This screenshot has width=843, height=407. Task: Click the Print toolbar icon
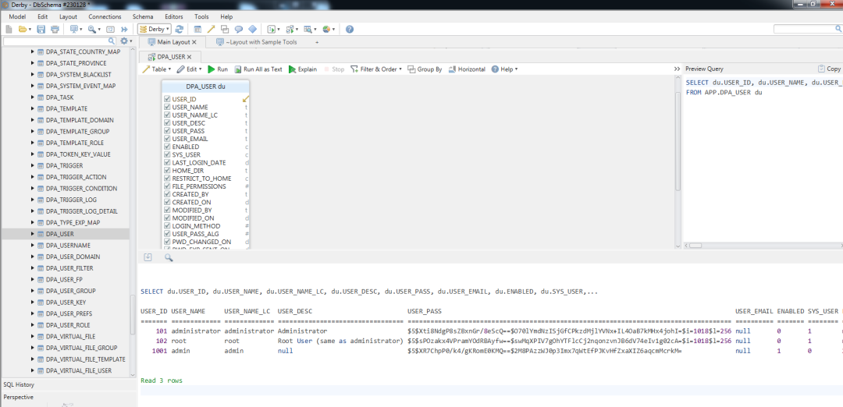[55, 29]
